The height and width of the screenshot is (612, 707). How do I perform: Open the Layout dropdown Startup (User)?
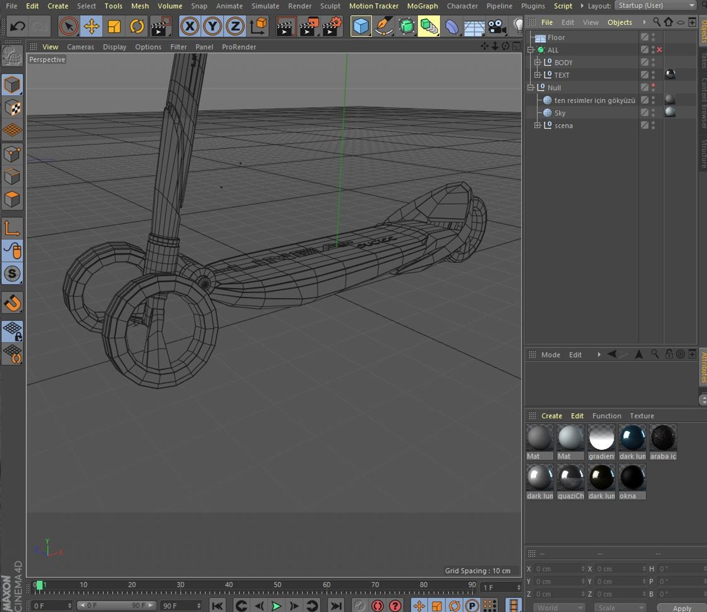pyautogui.click(x=656, y=6)
